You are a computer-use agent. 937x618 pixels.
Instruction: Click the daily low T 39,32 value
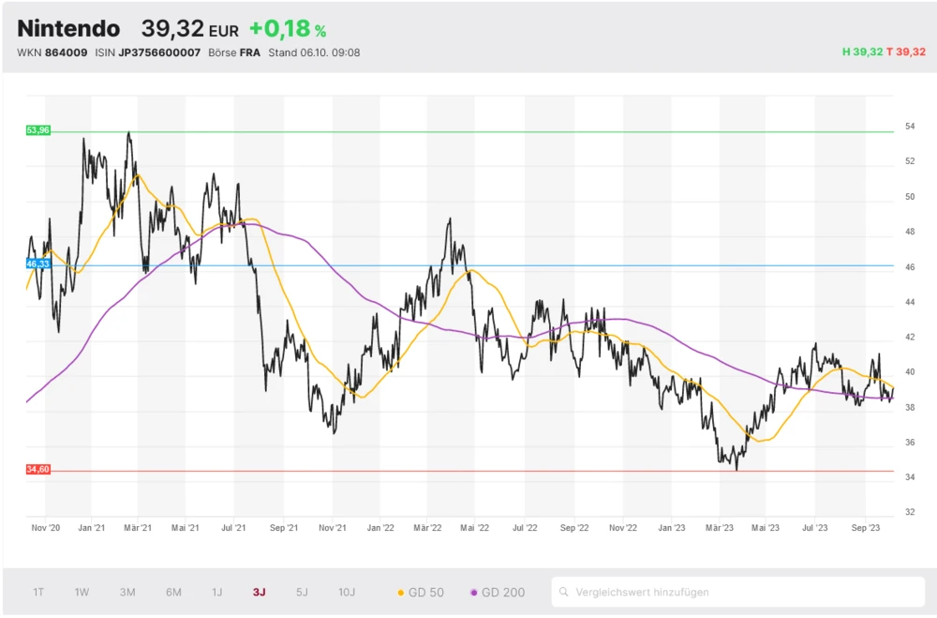[905, 53]
